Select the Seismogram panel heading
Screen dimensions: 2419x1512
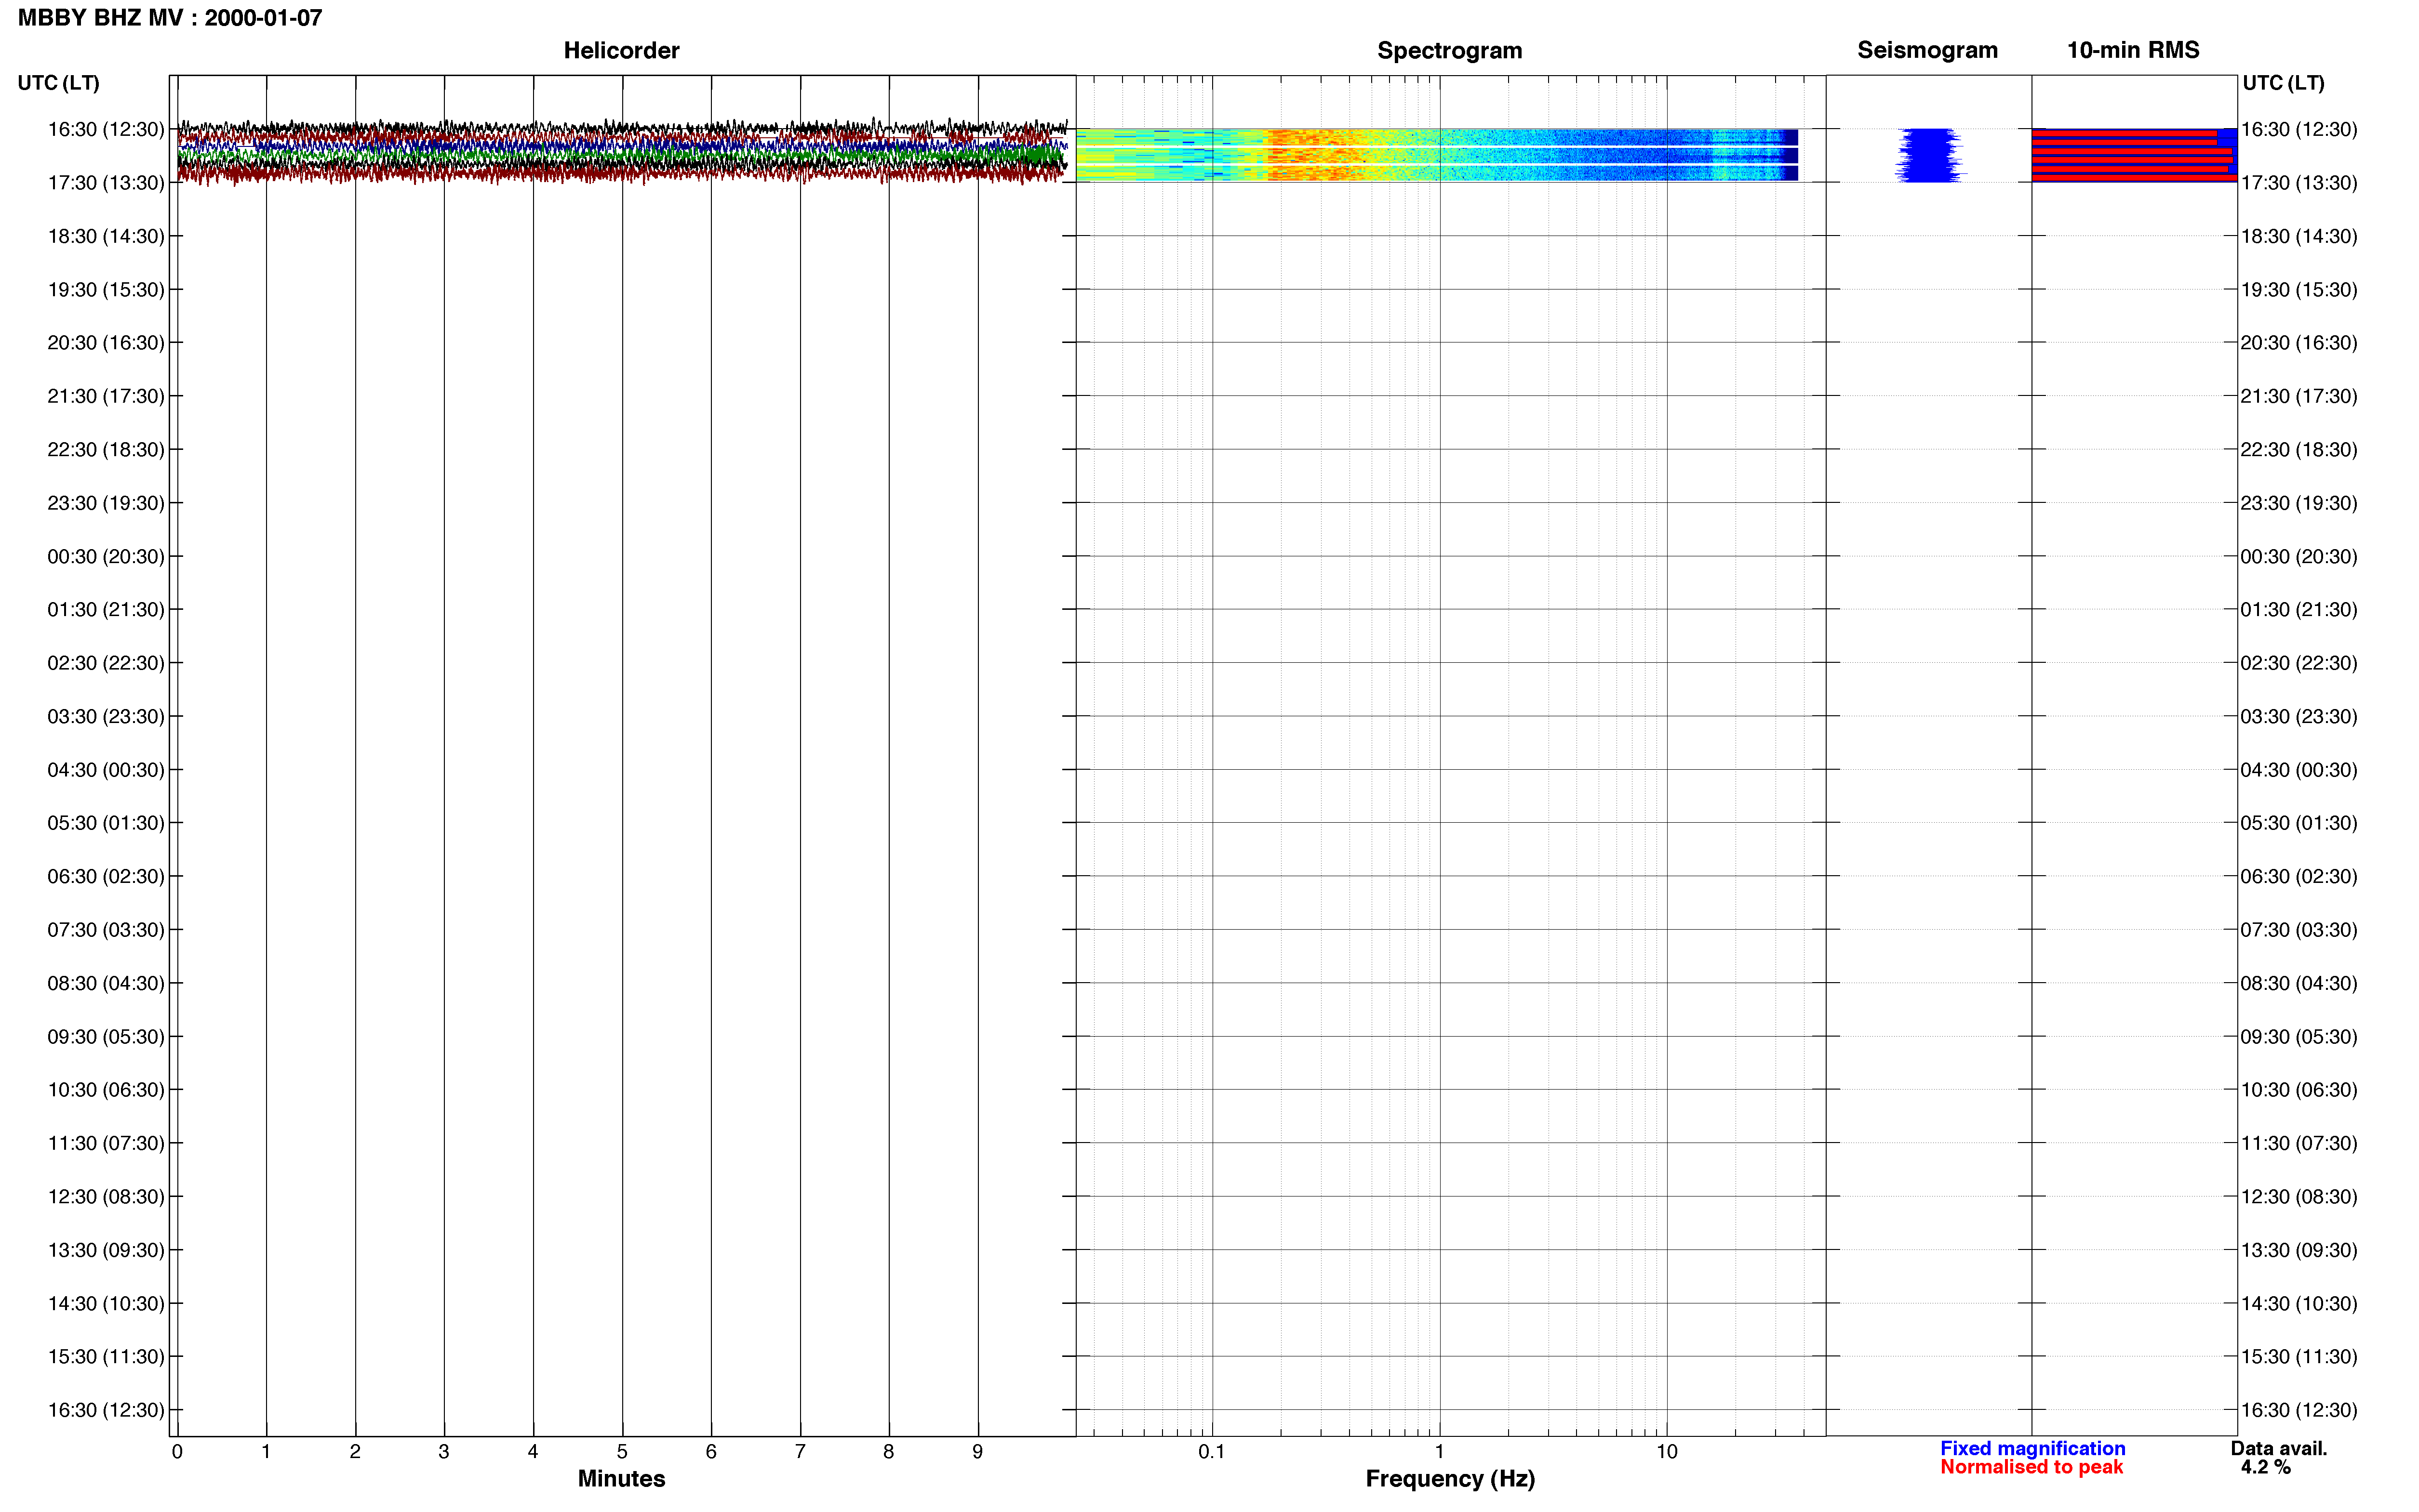click(1927, 50)
